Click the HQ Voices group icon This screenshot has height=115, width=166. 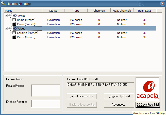(x=10, y=16)
